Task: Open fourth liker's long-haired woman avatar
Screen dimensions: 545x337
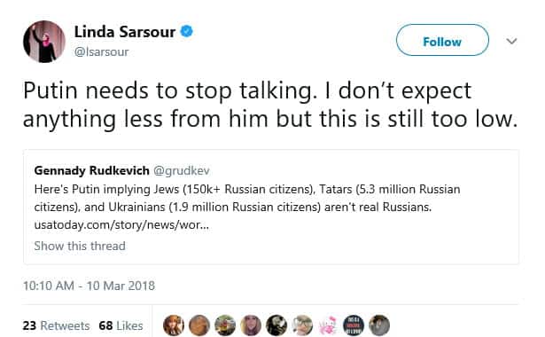Action: coord(251,325)
